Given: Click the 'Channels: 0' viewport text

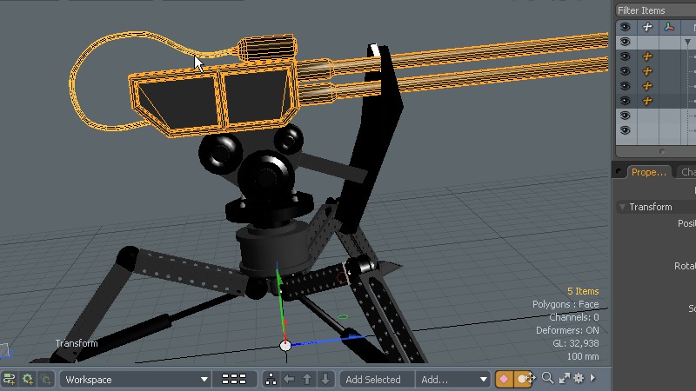Looking at the screenshot, I should click(x=574, y=317).
